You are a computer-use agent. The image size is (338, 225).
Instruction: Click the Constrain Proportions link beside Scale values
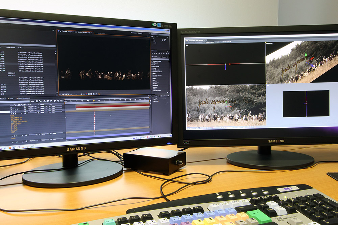[11, 122]
